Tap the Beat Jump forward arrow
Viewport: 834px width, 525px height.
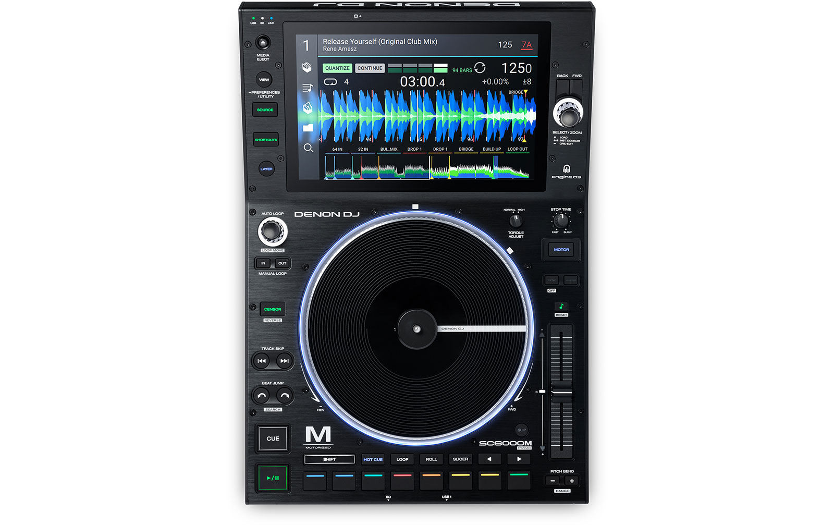pyautogui.click(x=284, y=396)
